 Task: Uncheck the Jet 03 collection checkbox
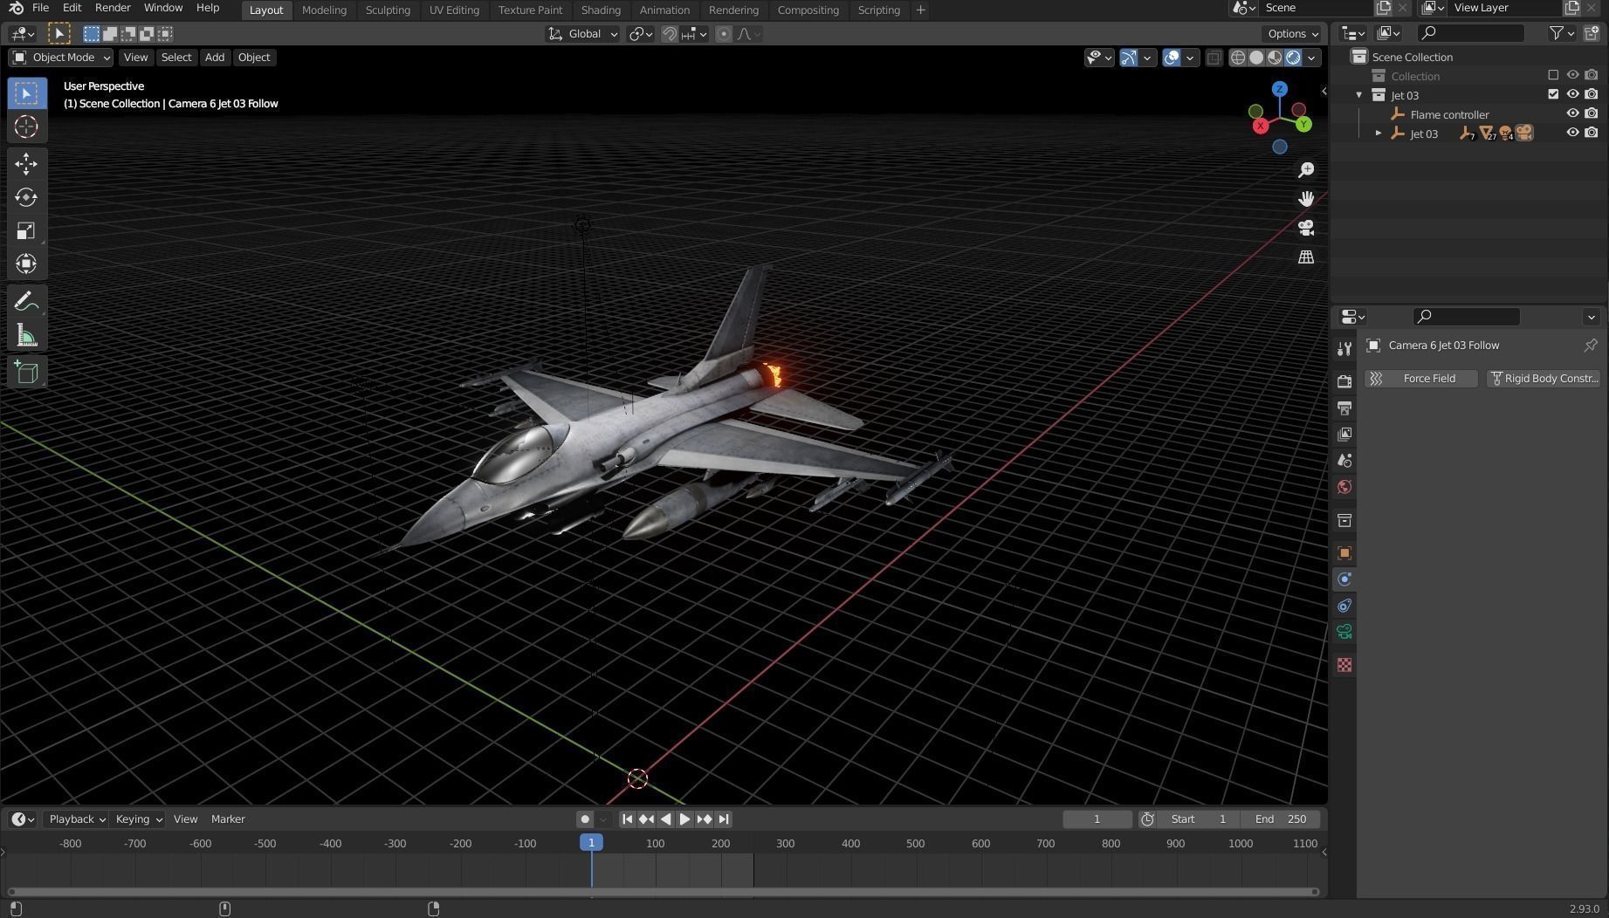pos(1553,94)
